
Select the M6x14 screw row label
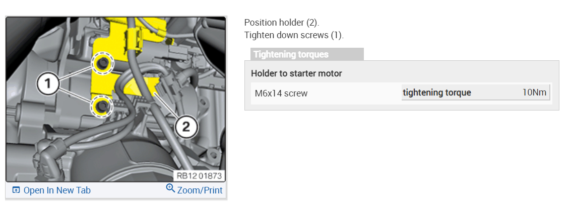[281, 93]
